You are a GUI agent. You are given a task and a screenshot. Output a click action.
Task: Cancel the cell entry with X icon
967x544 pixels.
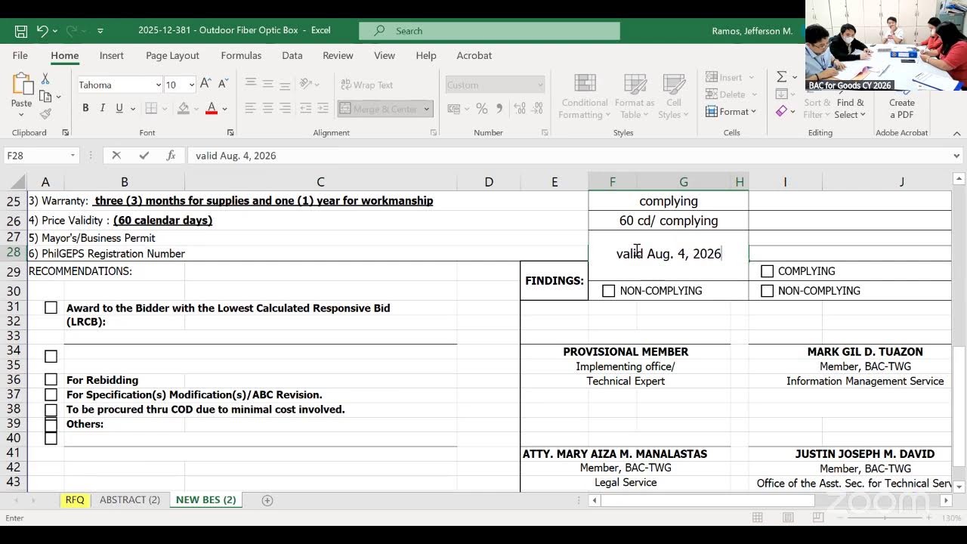tap(116, 156)
